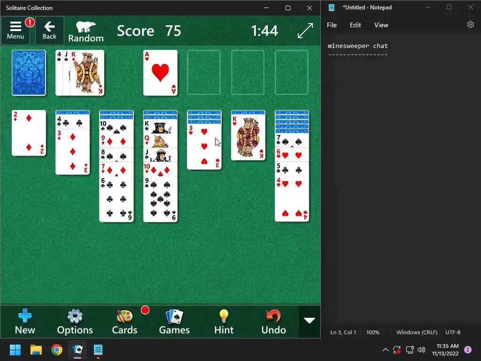Click Ln 3, Col 1 status entry

(x=343, y=332)
